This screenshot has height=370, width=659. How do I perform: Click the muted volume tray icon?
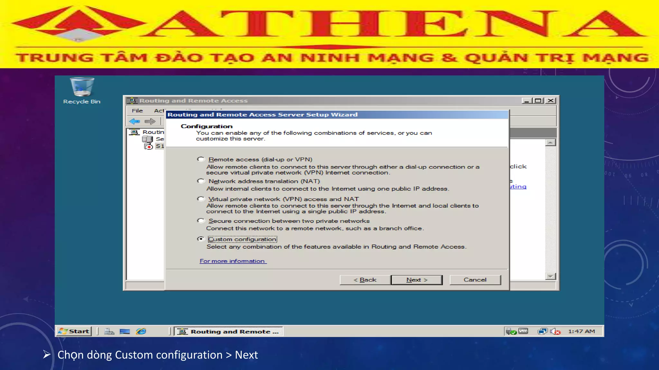tap(555, 331)
